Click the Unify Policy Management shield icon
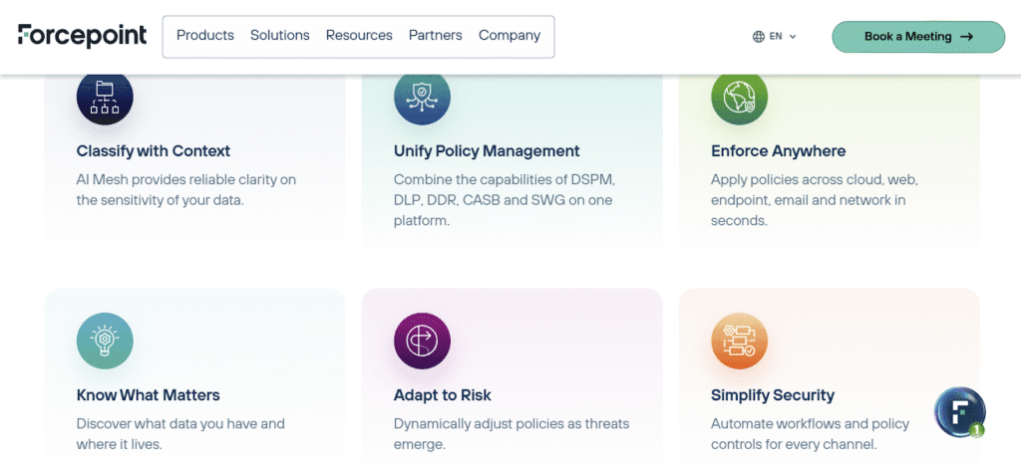1021x470 pixels. pos(422,97)
